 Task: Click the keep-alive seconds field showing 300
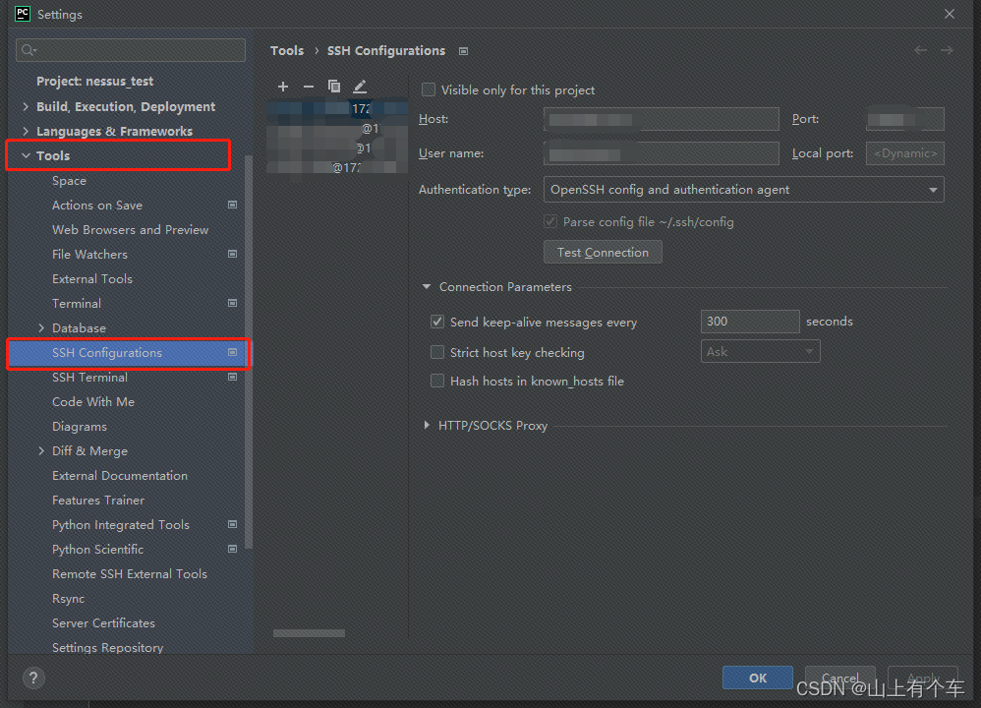point(750,322)
